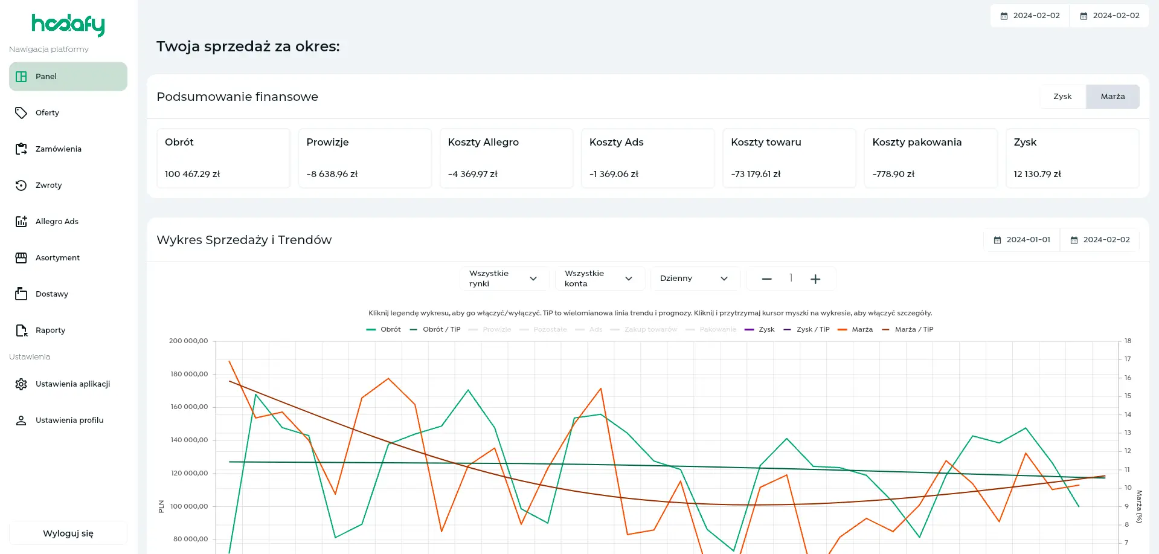This screenshot has height=554, width=1159.
Task: Open the Asortyment section
Action: point(68,258)
